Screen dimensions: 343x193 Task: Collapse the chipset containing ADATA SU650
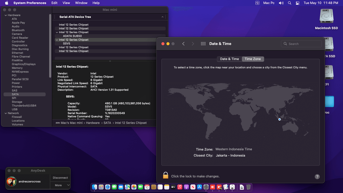pyautogui.click(x=57, y=32)
